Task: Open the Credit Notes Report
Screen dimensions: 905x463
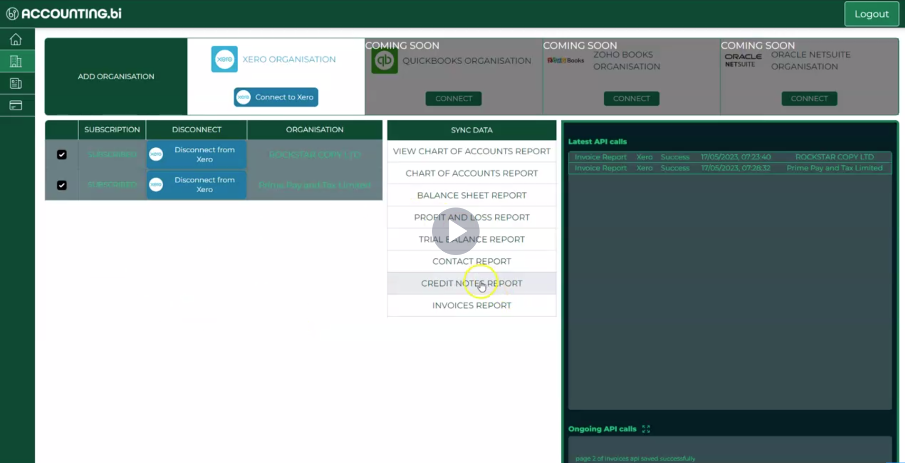Action: click(x=471, y=283)
